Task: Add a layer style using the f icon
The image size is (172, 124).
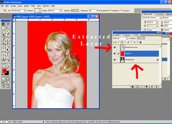Action: pyautogui.click(x=133, y=87)
